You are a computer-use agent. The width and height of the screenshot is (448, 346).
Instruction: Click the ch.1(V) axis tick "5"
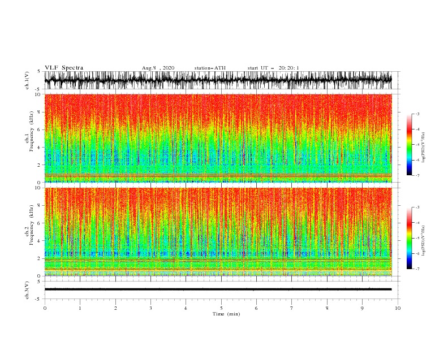click(39, 72)
